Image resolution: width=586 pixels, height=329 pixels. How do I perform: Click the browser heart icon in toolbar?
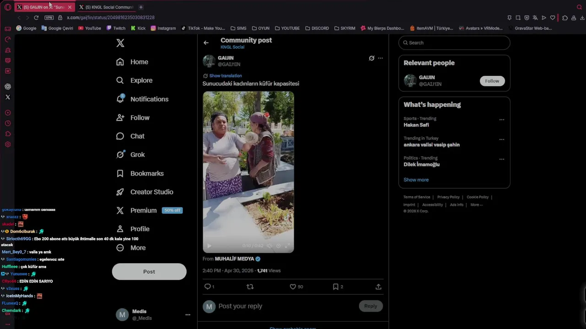click(x=553, y=18)
